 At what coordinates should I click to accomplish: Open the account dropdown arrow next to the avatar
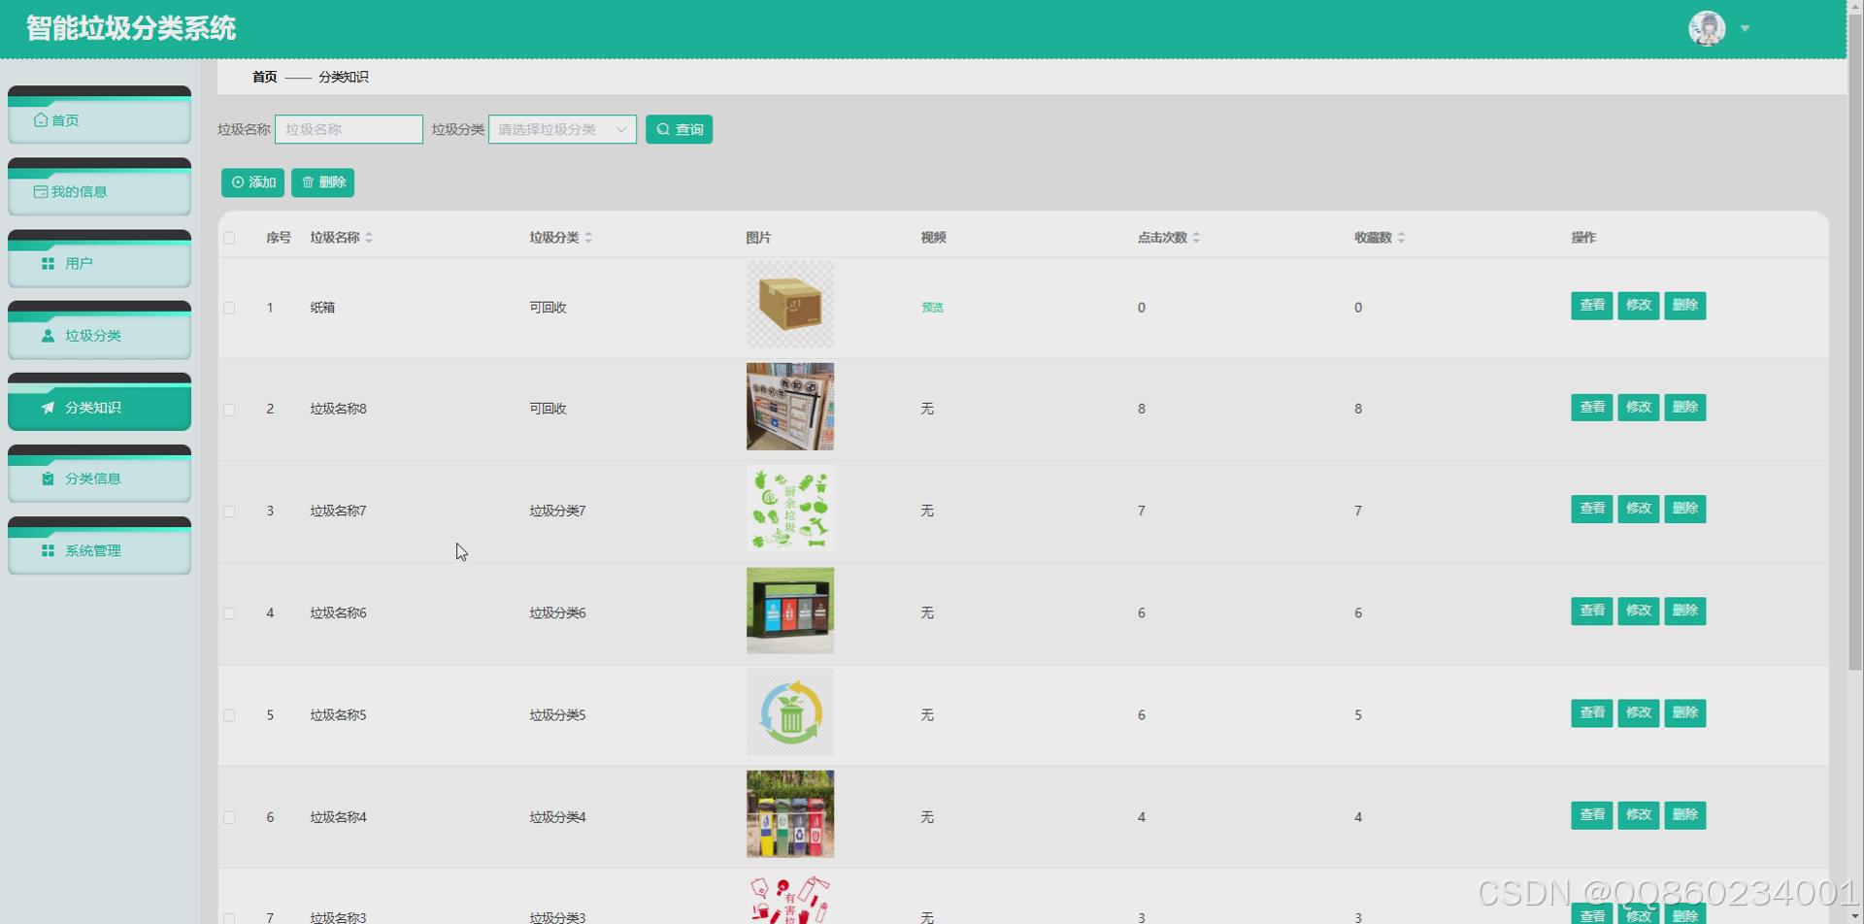pyautogui.click(x=1745, y=28)
